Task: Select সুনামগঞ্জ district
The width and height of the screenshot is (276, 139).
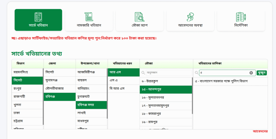Action: [60, 80]
